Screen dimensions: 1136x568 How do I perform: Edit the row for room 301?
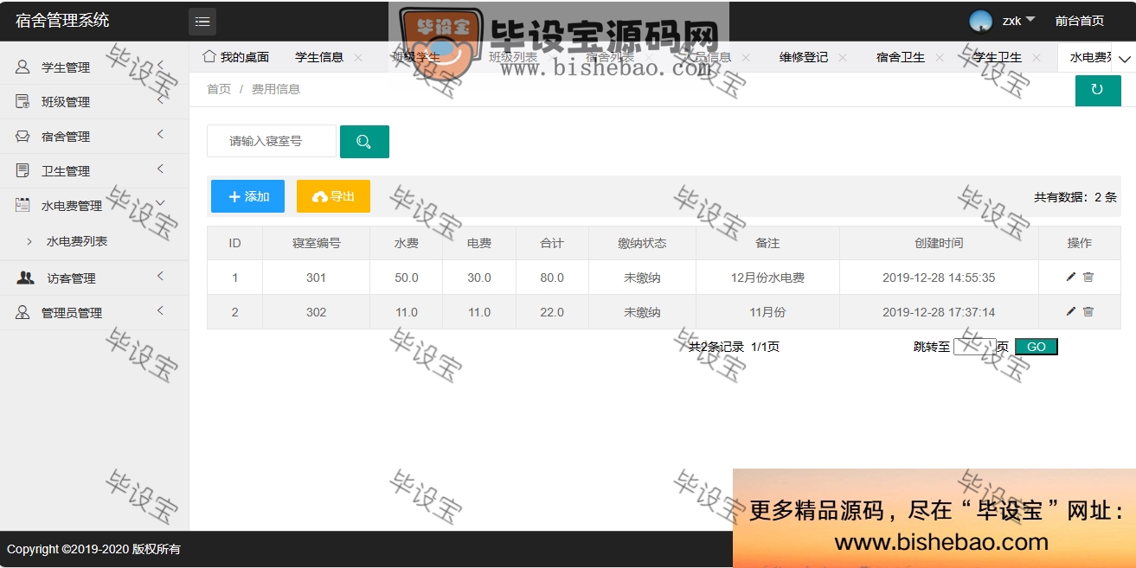point(1071,277)
